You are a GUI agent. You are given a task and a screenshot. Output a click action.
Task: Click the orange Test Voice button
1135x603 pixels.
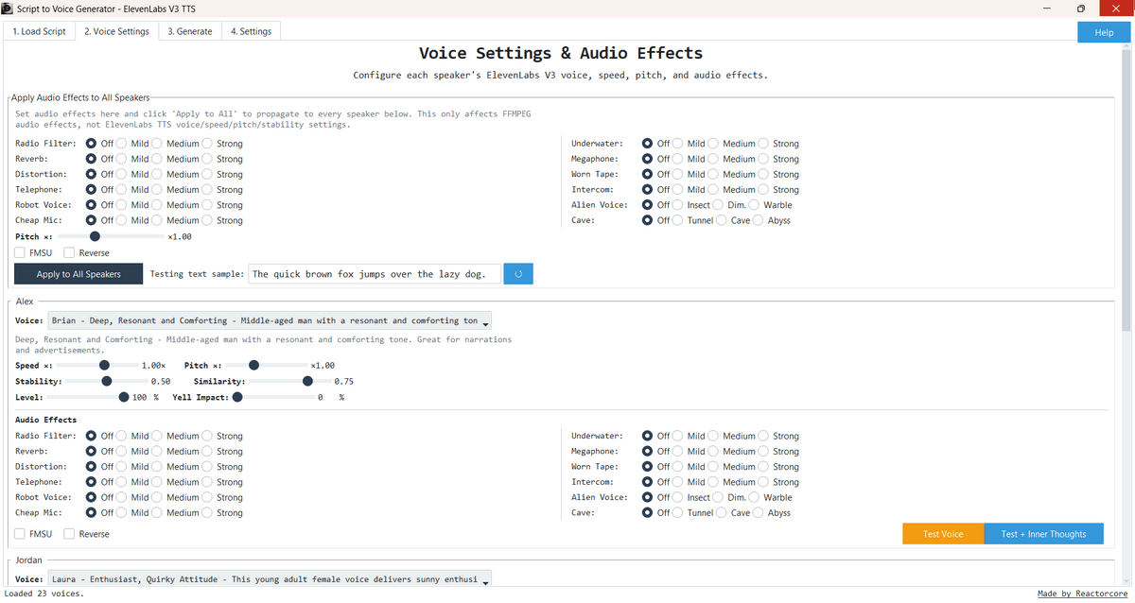coord(943,534)
